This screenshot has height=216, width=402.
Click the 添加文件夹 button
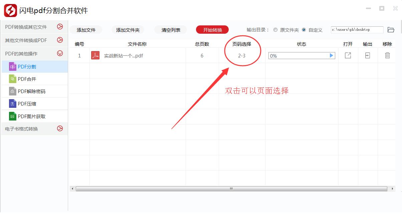click(x=128, y=30)
